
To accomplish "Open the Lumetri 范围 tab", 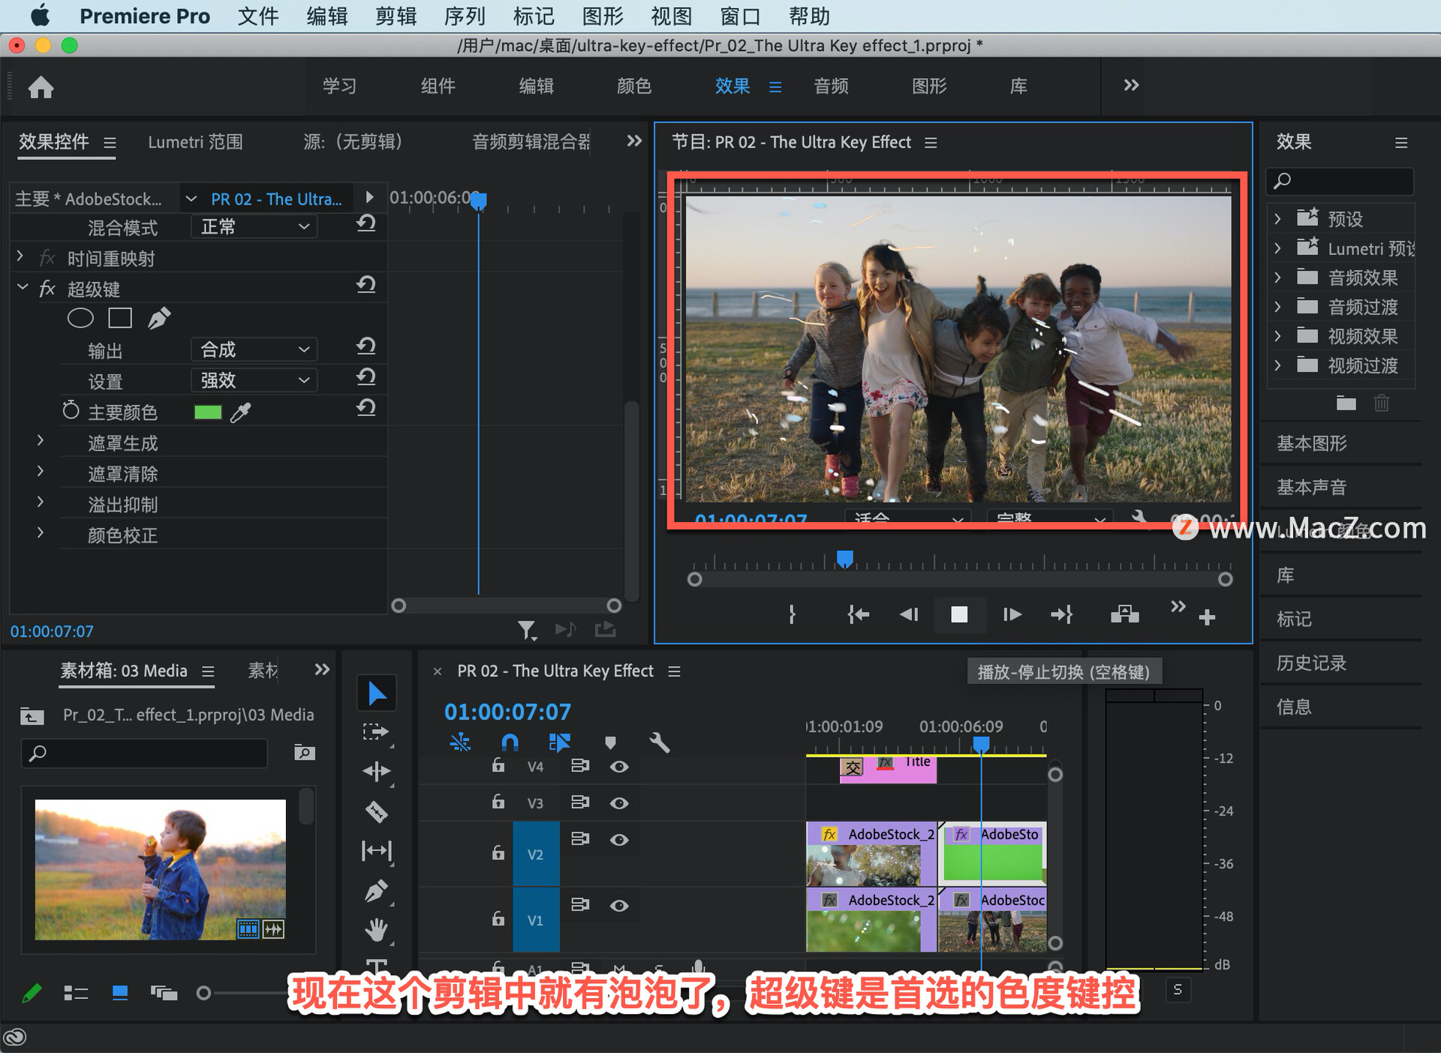I will 195,142.
